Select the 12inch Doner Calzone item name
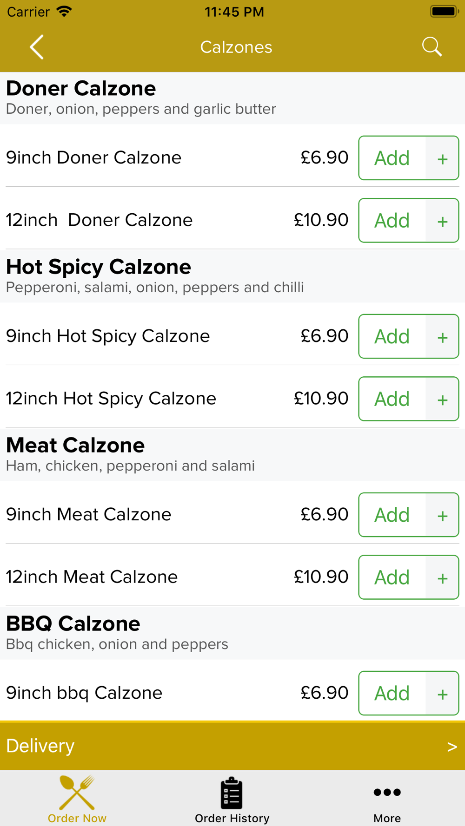This screenshot has width=465, height=826. click(99, 220)
